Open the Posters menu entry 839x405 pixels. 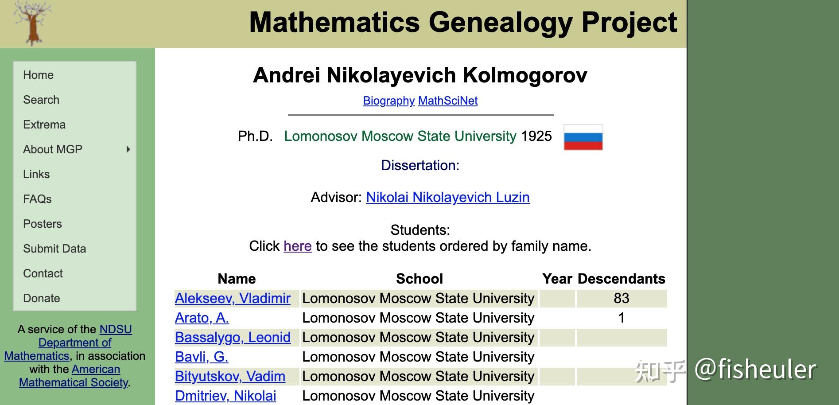(x=43, y=224)
